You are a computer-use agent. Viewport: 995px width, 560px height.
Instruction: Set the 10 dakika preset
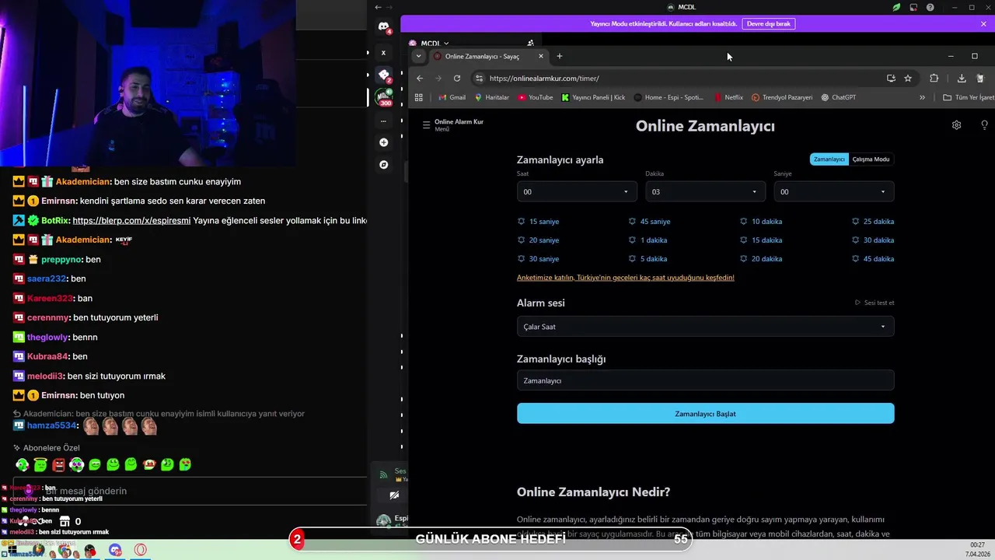(x=761, y=222)
